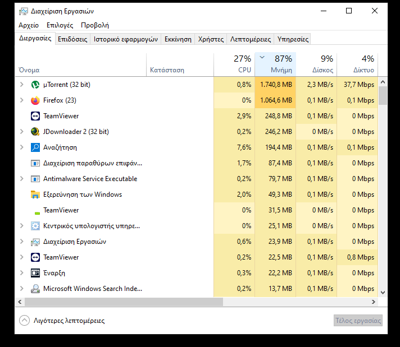
Task: Click the TeamViewer icon with 22,5 MB
Action: tap(35, 257)
